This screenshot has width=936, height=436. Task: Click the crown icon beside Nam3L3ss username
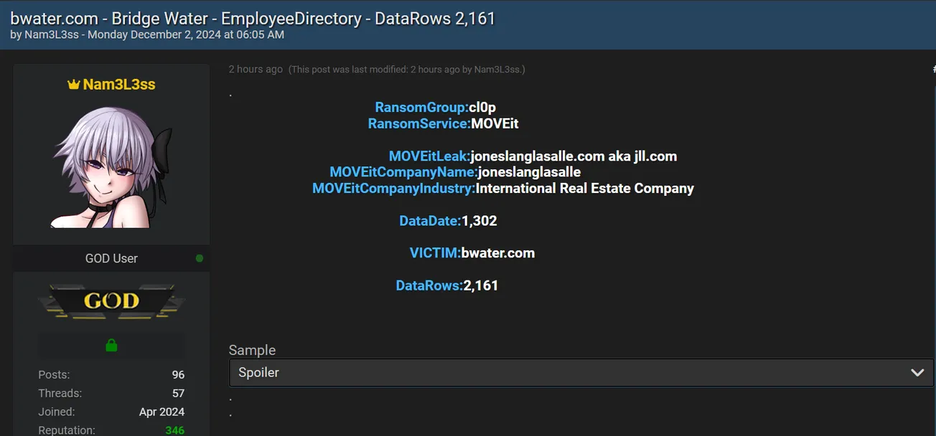point(74,84)
